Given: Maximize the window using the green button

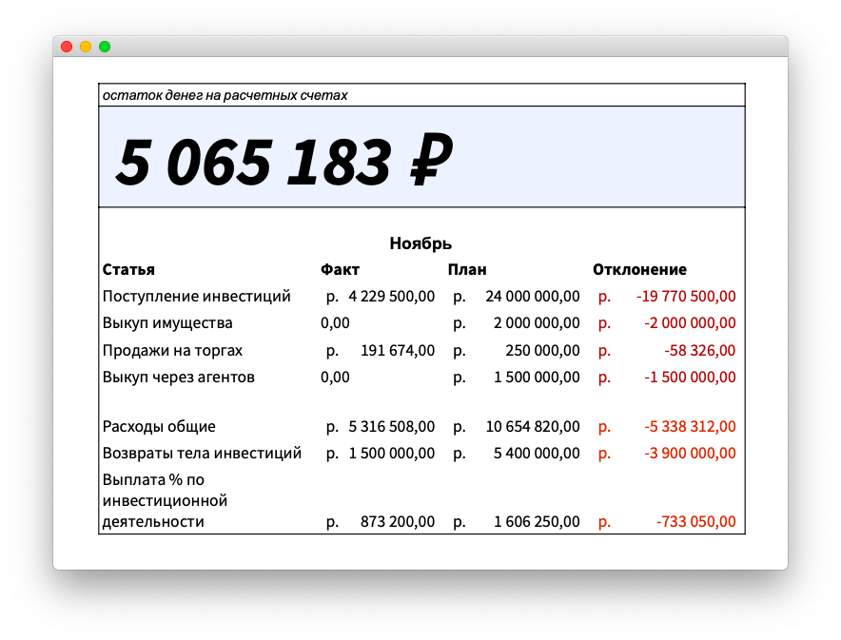Looking at the screenshot, I should click(x=105, y=47).
